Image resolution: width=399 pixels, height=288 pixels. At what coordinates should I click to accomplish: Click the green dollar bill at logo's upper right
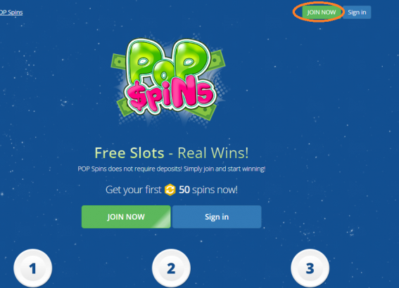[x=217, y=61]
